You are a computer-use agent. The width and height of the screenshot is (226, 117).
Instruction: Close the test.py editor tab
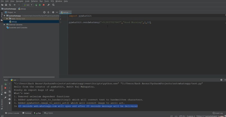(70, 12)
